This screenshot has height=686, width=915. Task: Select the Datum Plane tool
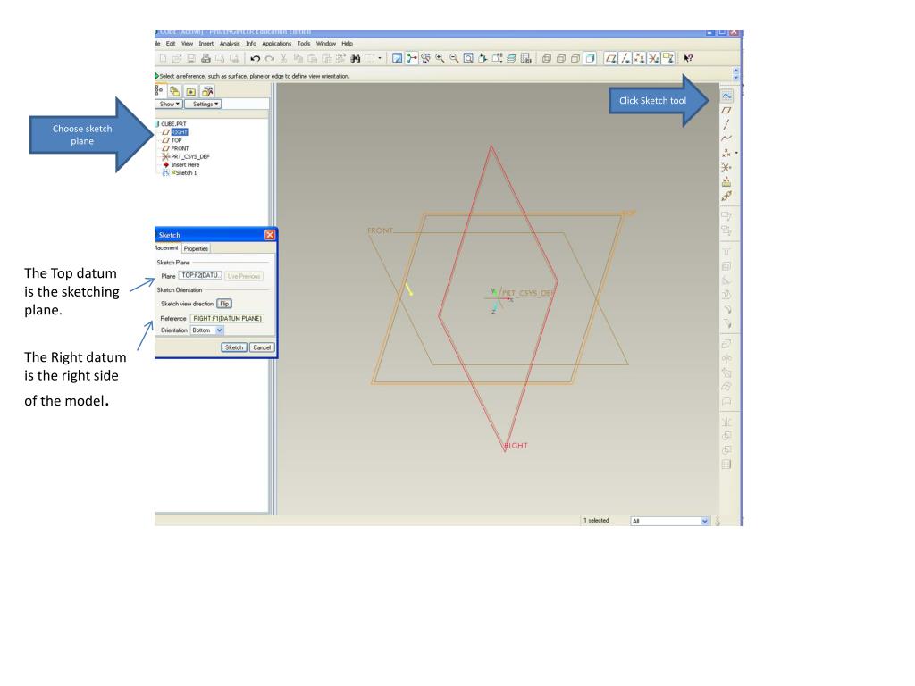pos(726,110)
